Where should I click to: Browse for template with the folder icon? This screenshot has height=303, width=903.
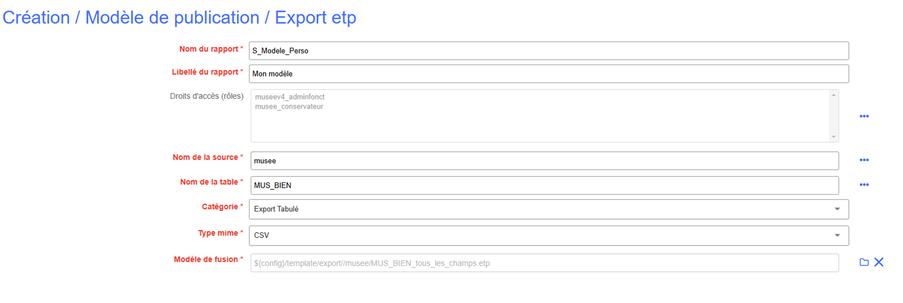[864, 262]
